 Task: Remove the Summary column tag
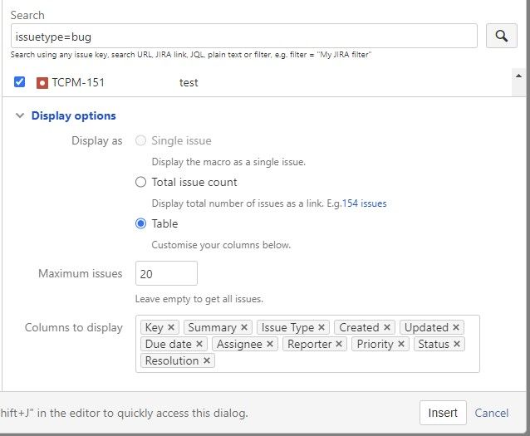click(244, 327)
